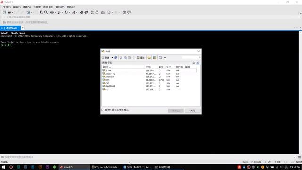Click the Copy icon in Sessions dialog
This screenshot has height=170, width=302.
pyautogui.click(x=125, y=58)
